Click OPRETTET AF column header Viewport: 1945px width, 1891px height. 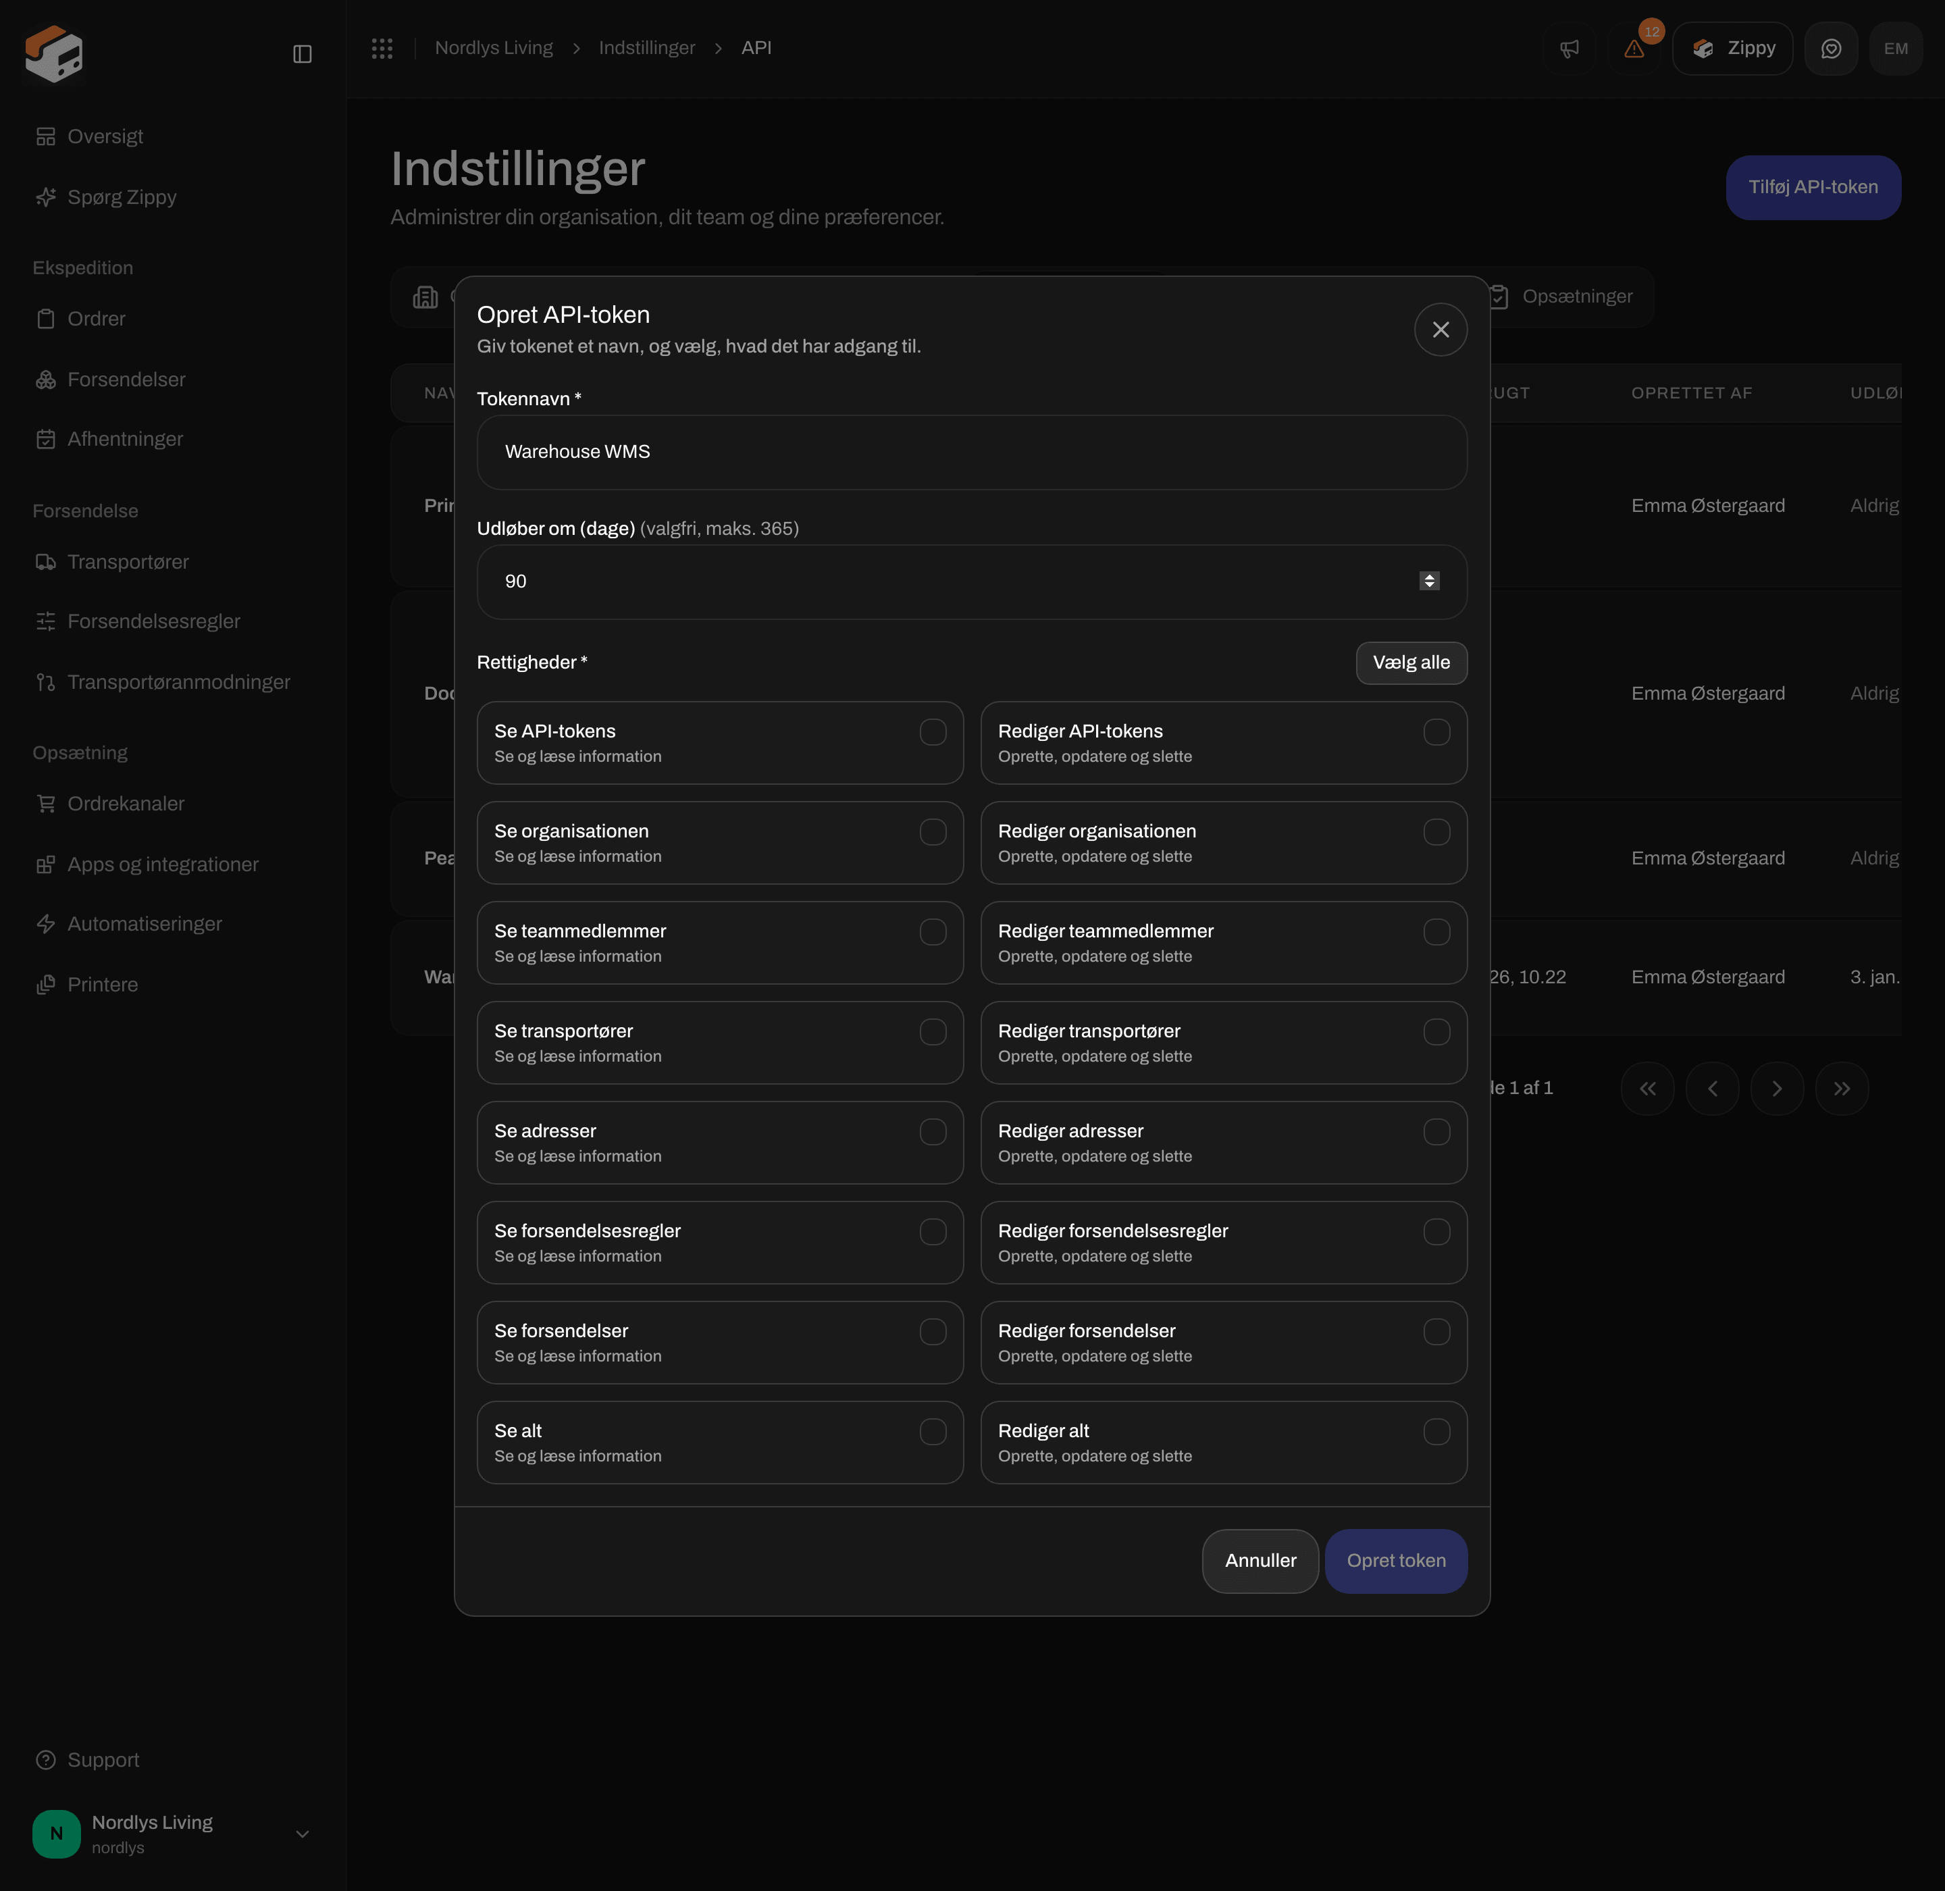[1690, 393]
